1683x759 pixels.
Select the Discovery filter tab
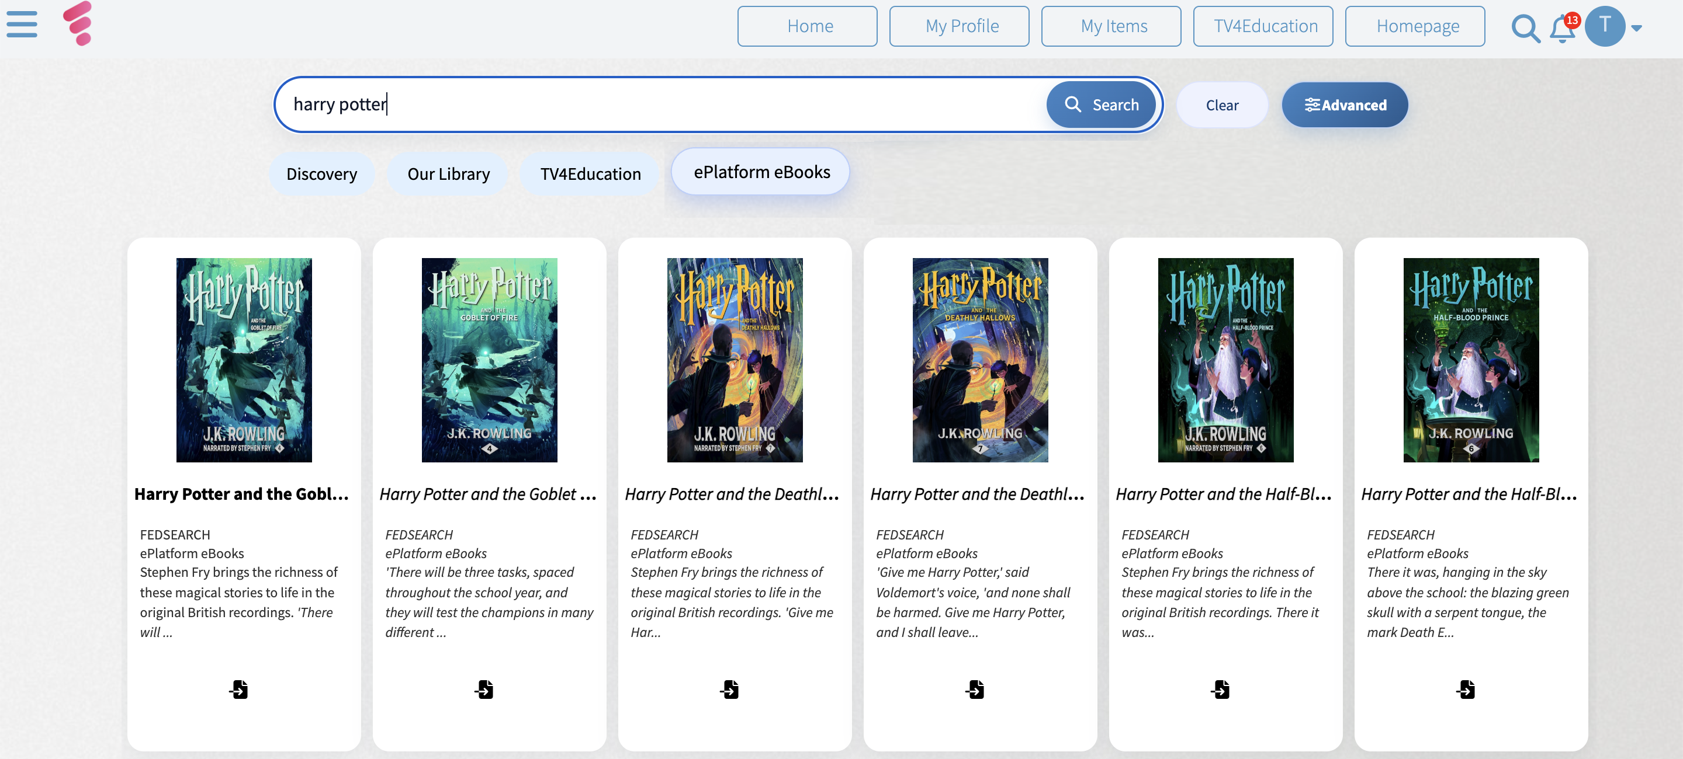tap(321, 174)
